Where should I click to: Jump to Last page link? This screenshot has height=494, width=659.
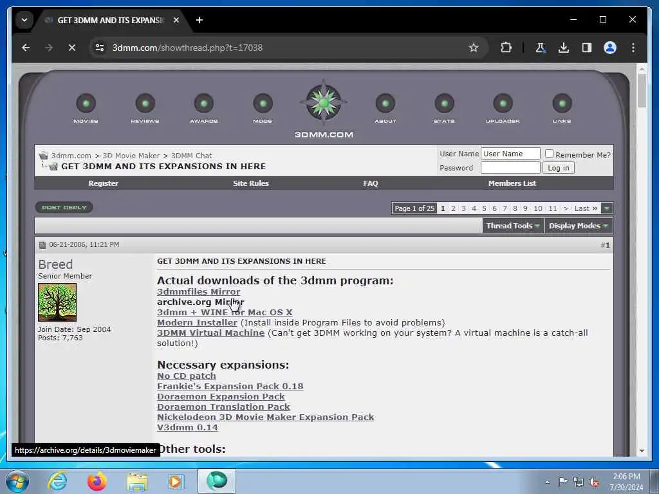[x=586, y=208]
